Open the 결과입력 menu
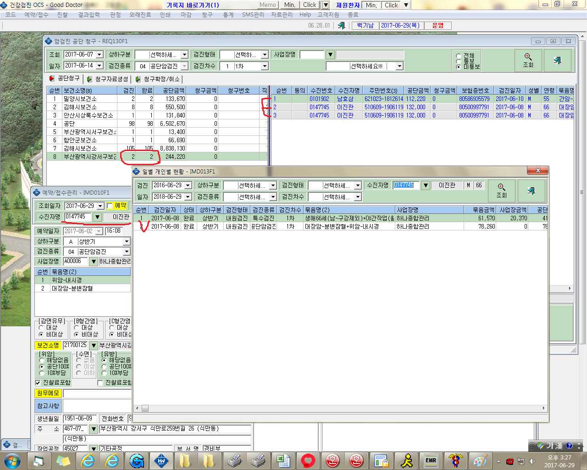Image resolution: width=587 pixels, height=470 pixels. pos(89,15)
